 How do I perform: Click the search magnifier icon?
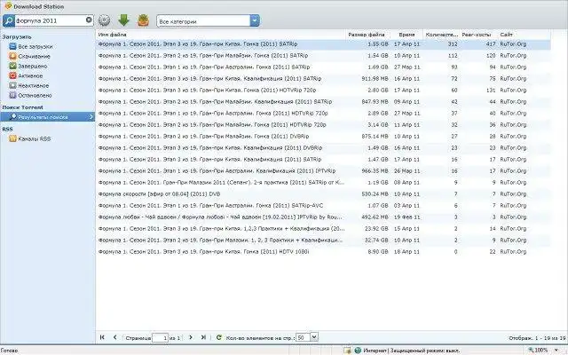coord(8,20)
